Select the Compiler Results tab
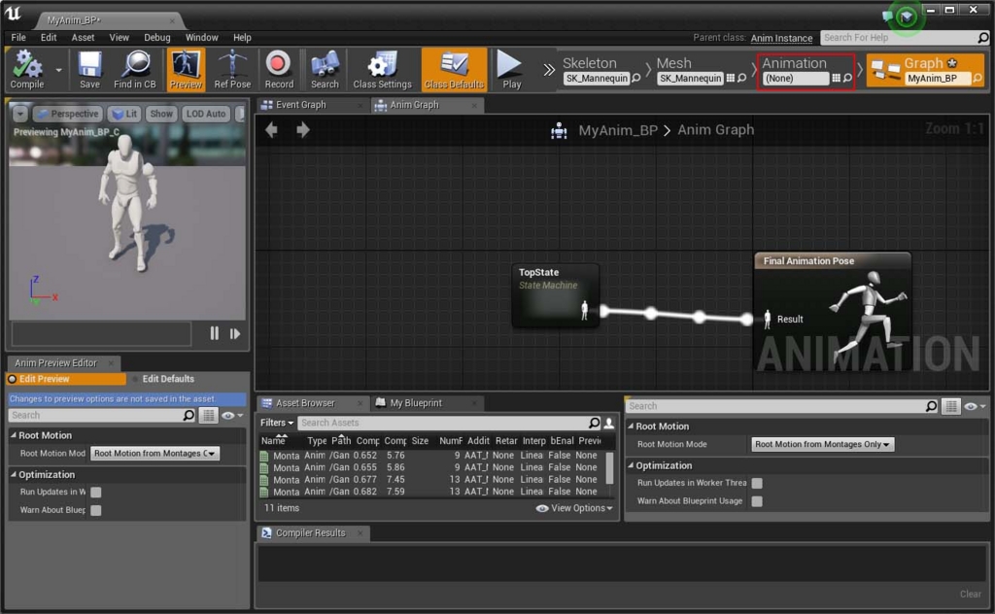The height and width of the screenshot is (614, 995). click(x=310, y=532)
